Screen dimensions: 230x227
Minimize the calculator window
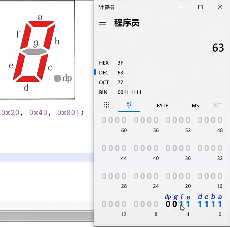point(181,7)
